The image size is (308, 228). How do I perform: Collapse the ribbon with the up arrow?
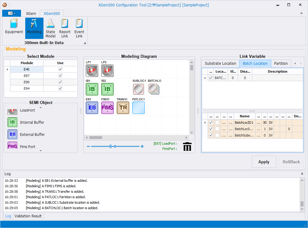pyautogui.click(x=301, y=13)
